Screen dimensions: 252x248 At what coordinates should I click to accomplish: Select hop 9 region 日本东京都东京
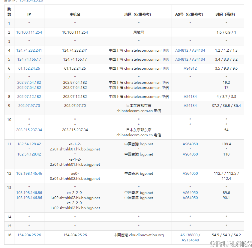pyautogui.click(x=139, y=105)
